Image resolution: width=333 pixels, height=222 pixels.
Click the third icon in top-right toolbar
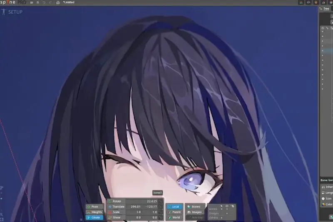tap(316, 2)
